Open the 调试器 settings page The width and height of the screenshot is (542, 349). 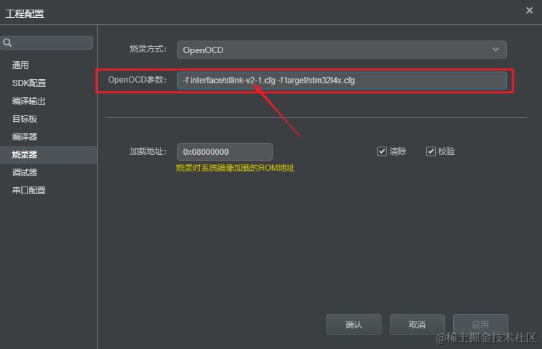pyautogui.click(x=25, y=172)
